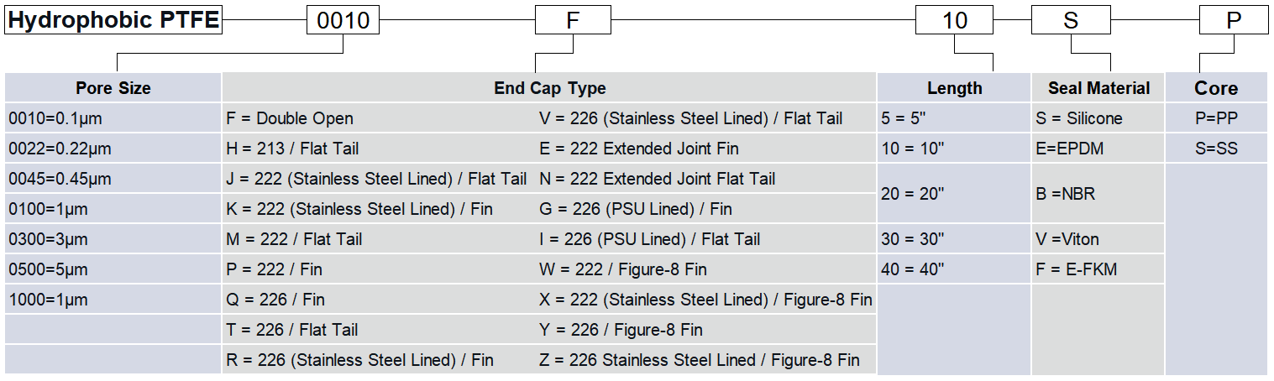Viewport: 1274px width, 381px height.
Task: Select W = 222 / Figure-8 Fin
Action: tap(622, 269)
